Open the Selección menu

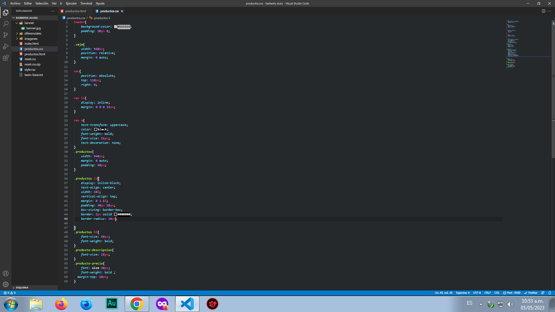click(x=42, y=3)
